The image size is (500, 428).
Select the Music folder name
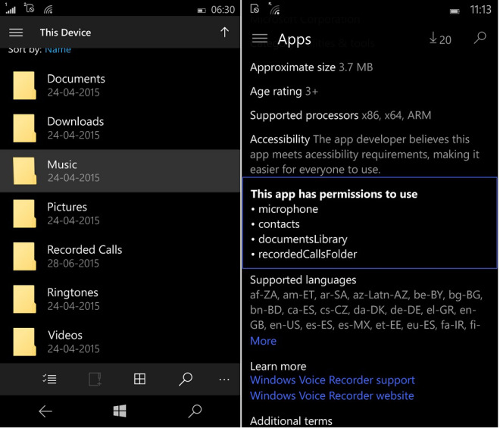[62, 164]
